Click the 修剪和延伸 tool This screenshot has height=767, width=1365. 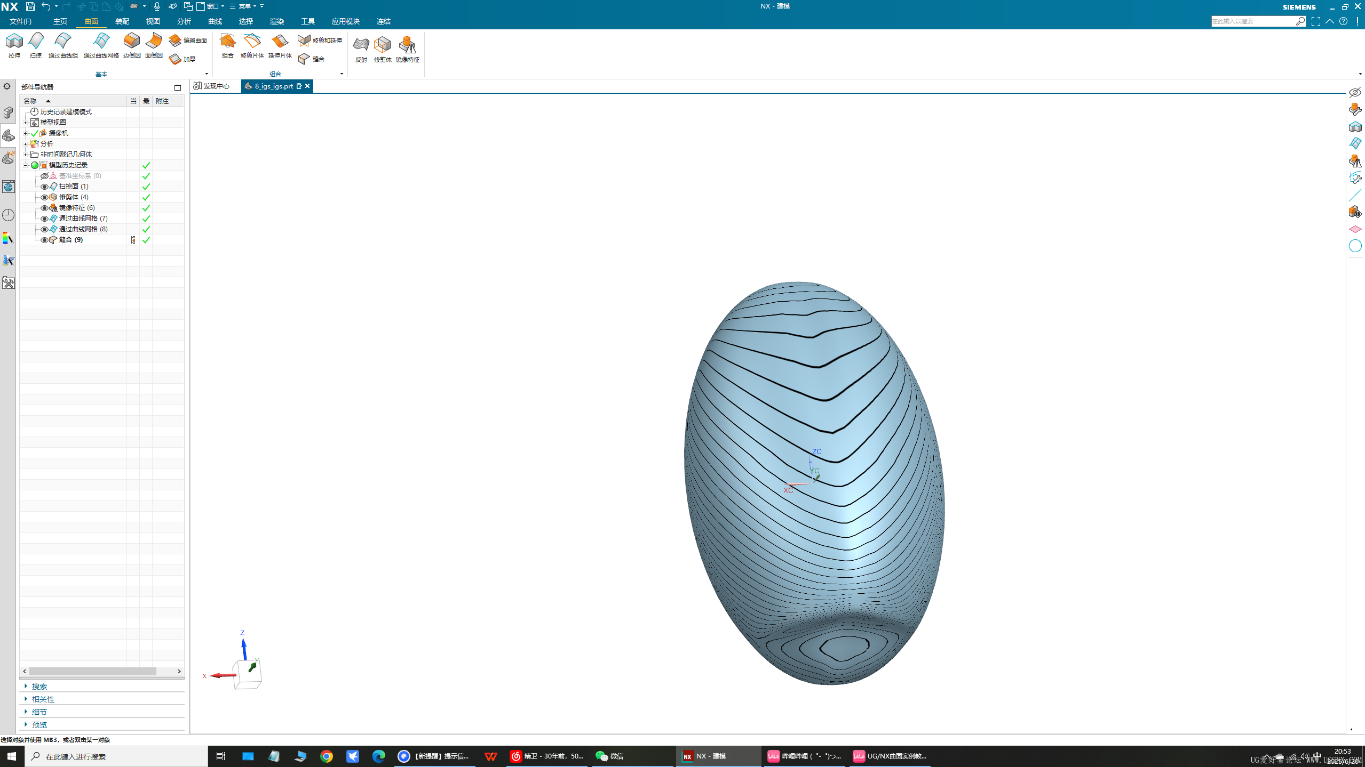320,41
